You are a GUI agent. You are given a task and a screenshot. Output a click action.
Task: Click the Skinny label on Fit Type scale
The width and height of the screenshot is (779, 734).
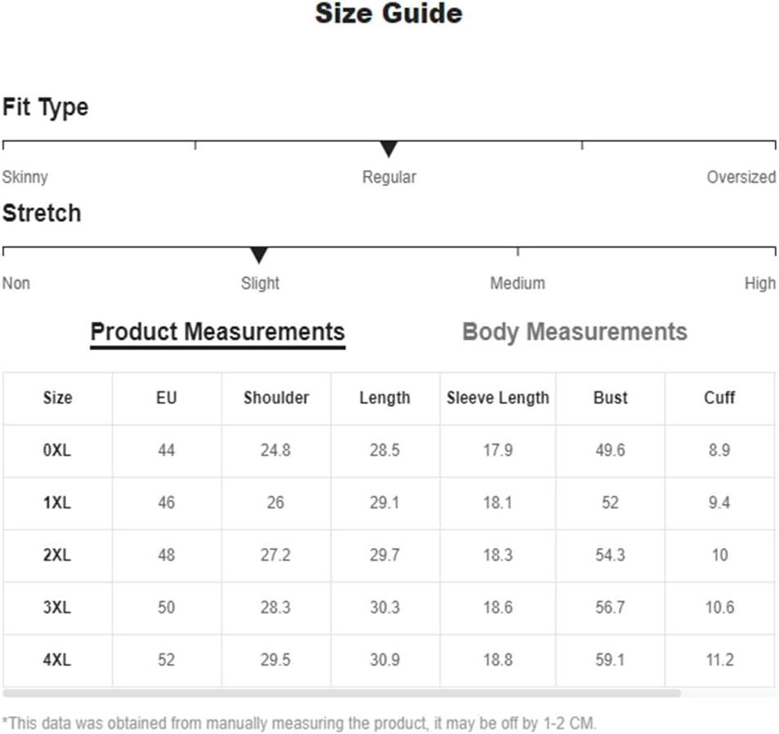pyautogui.click(x=25, y=177)
